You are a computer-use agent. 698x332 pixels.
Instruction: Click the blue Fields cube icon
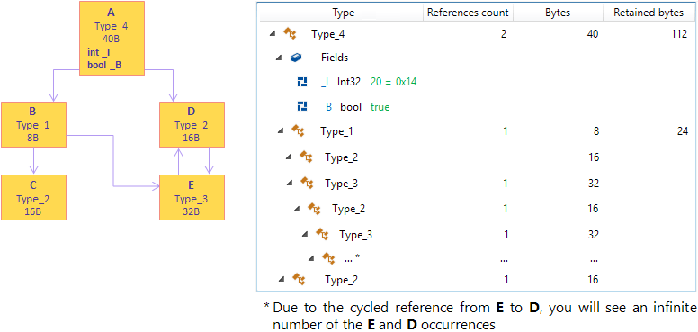tap(296, 58)
